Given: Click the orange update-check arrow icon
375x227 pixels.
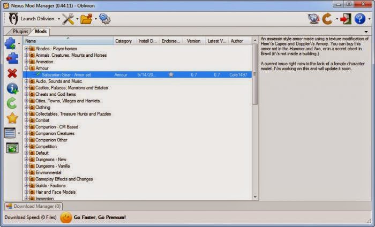Looking at the screenshot, I should (x=327, y=19).
